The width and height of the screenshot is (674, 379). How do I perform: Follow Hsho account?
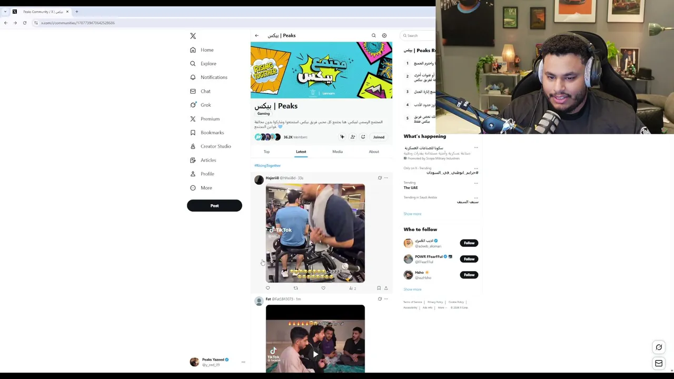point(469,275)
